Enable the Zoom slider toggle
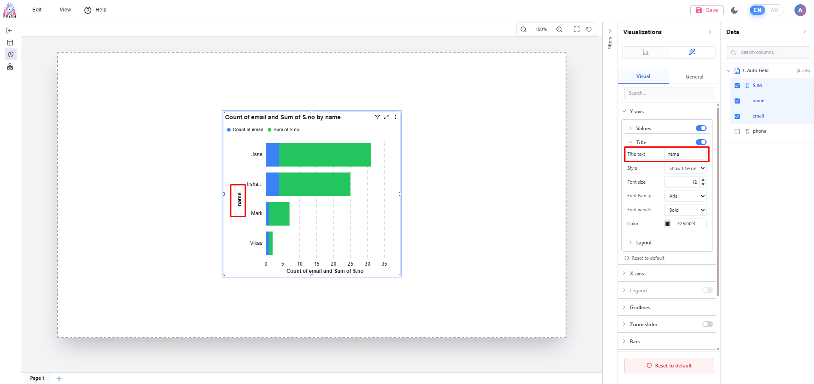This screenshot has width=814, height=384. 707,324
